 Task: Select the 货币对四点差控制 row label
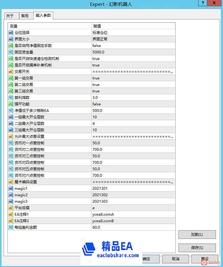click(29, 162)
